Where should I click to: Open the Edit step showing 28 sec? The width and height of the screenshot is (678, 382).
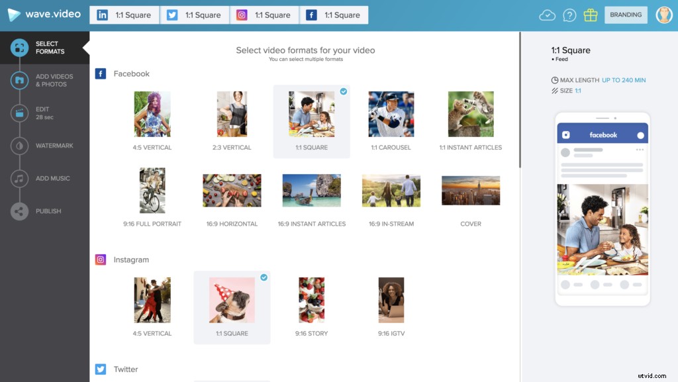point(45,113)
